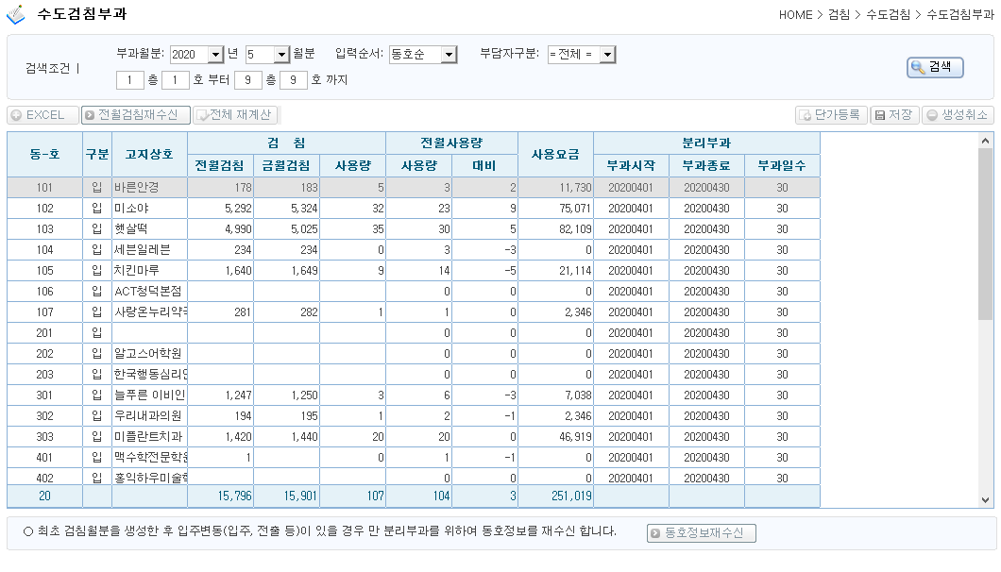Click the total 금월검침 15,901 in footer row
Screen dimensions: 1001x572
[287, 496]
